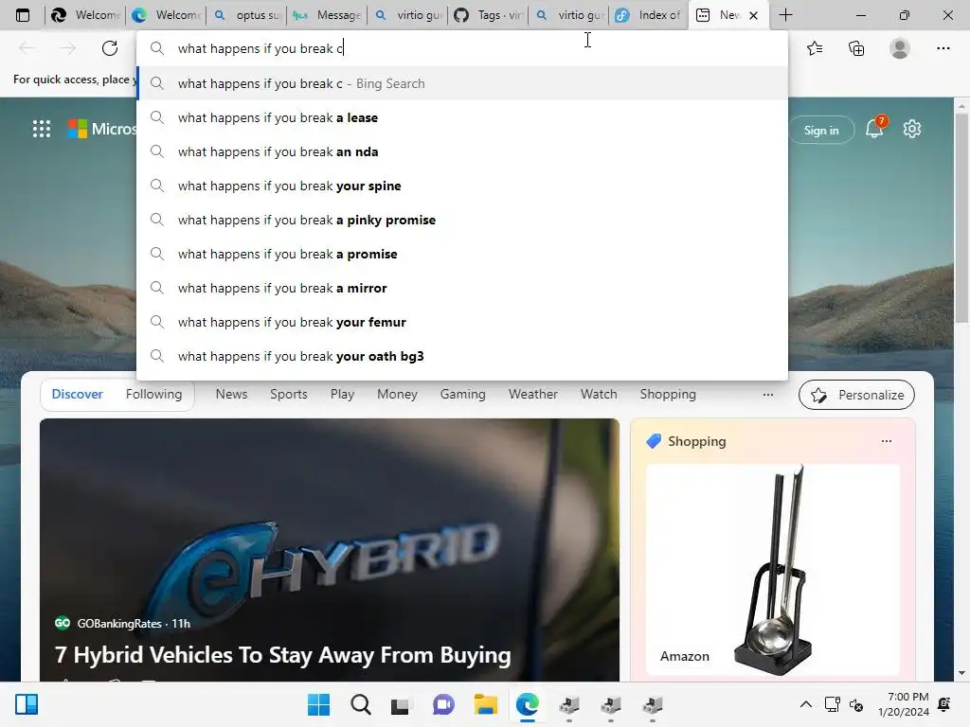Choose the Bing Search top suggestion
The width and height of the screenshot is (970, 727).
coord(462,83)
